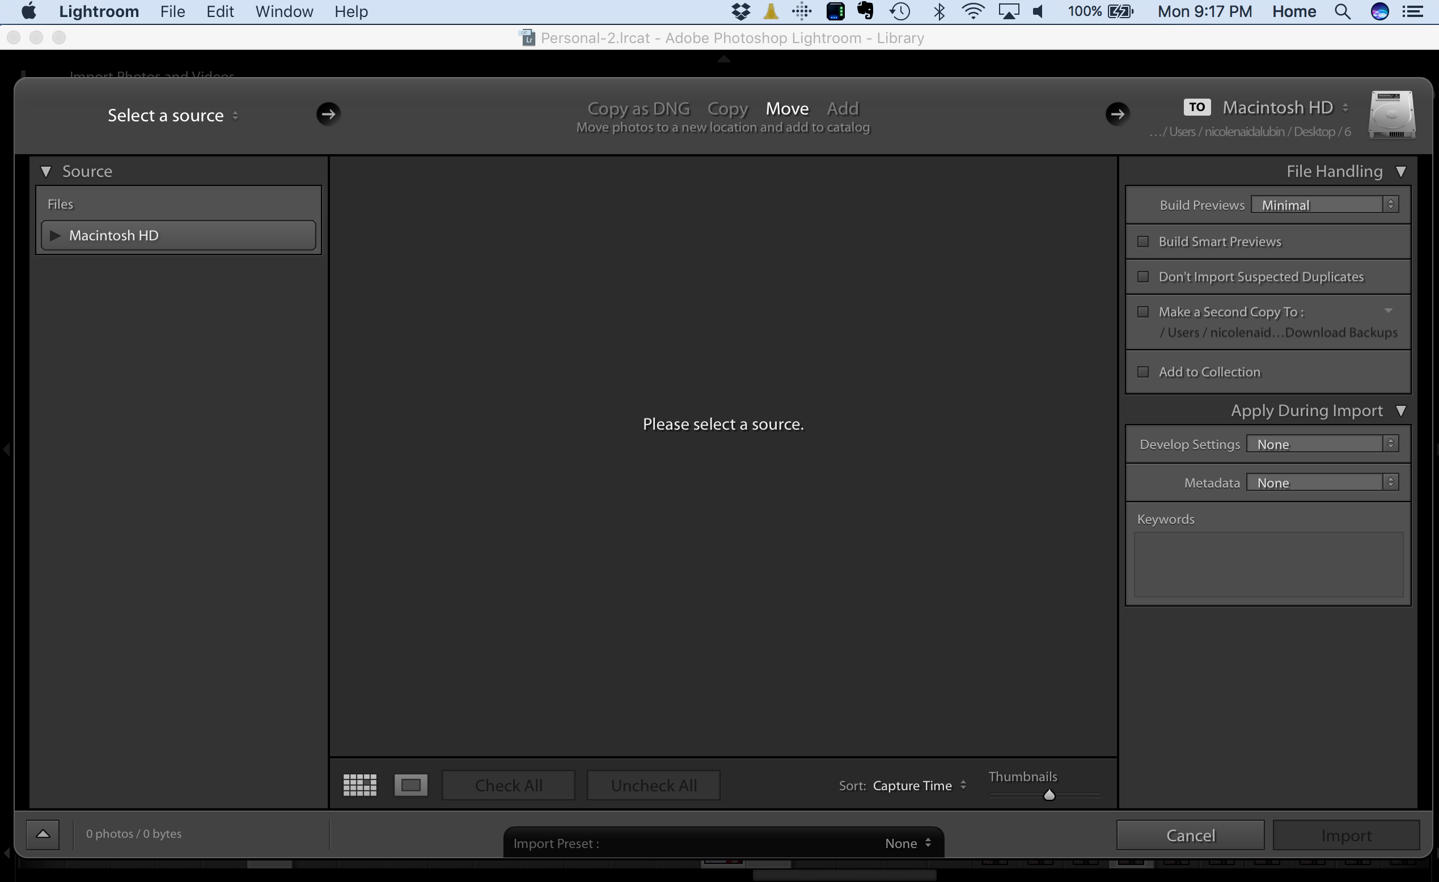Open the Dropbox menu bar icon
The image size is (1439, 882).
[x=740, y=12]
